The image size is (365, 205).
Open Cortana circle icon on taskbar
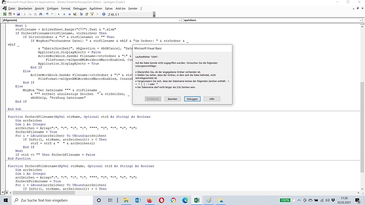99,200
